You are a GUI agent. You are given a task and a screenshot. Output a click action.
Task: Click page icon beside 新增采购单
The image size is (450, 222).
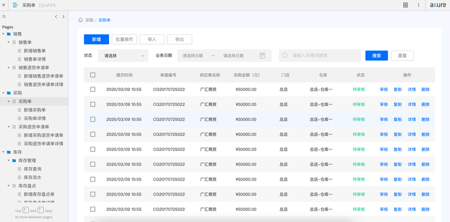point(20,110)
